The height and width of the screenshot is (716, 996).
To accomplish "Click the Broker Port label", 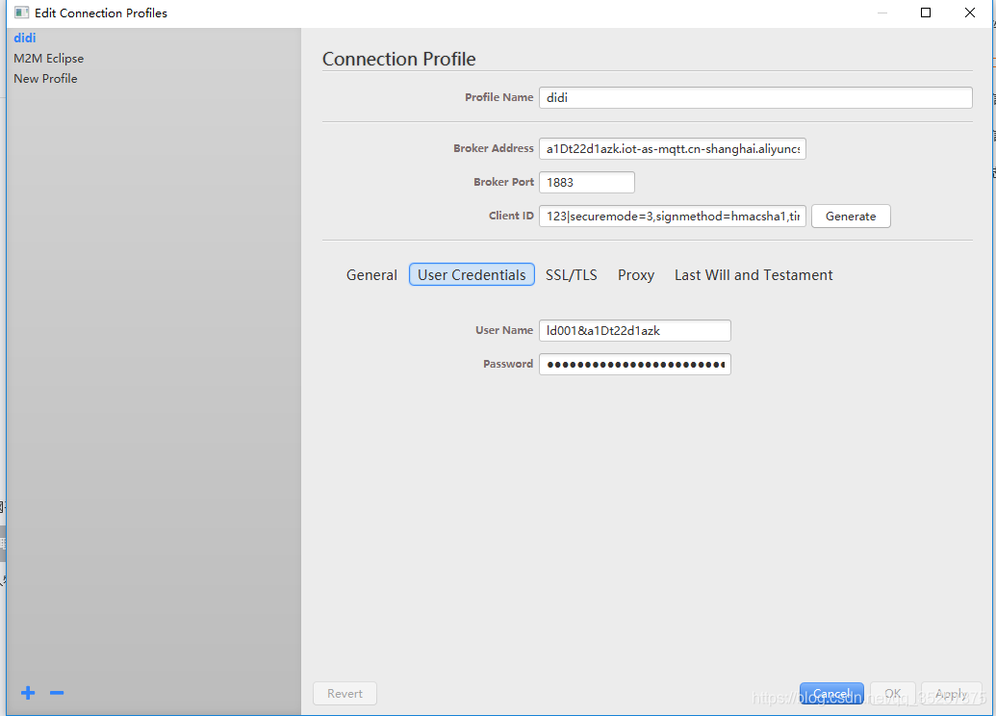I will tap(503, 182).
